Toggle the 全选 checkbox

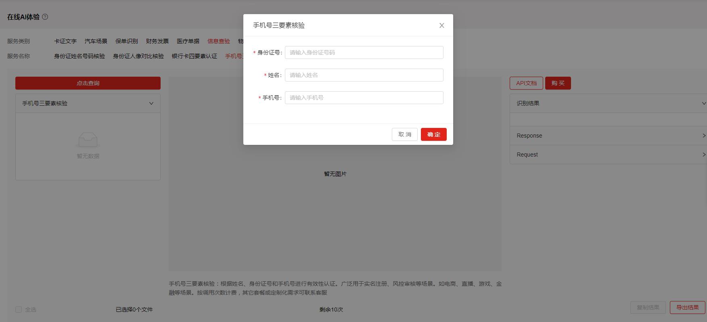pos(19,309)
